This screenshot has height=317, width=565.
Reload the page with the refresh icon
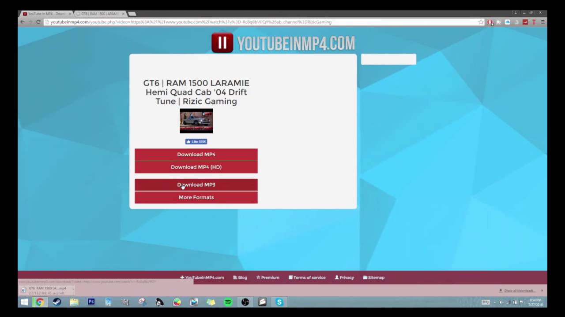38,22
